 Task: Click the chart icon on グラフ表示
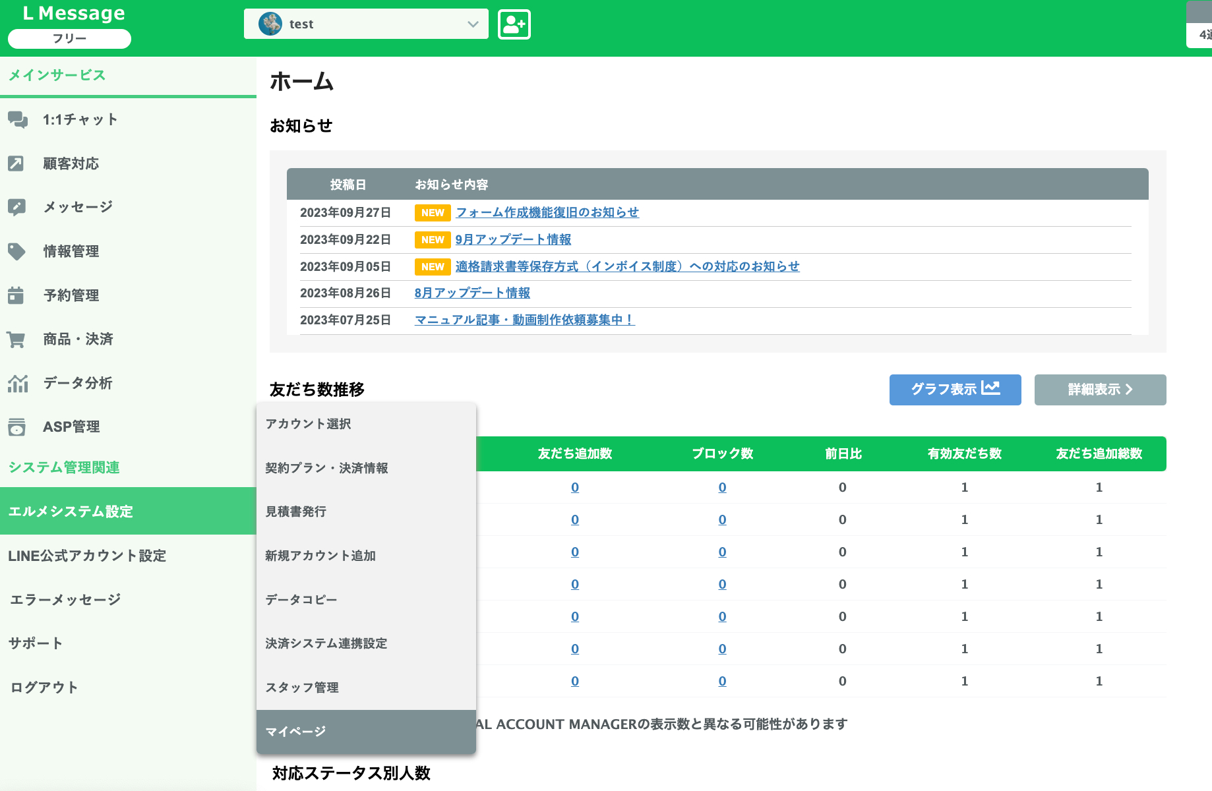(x=990, y=388)
